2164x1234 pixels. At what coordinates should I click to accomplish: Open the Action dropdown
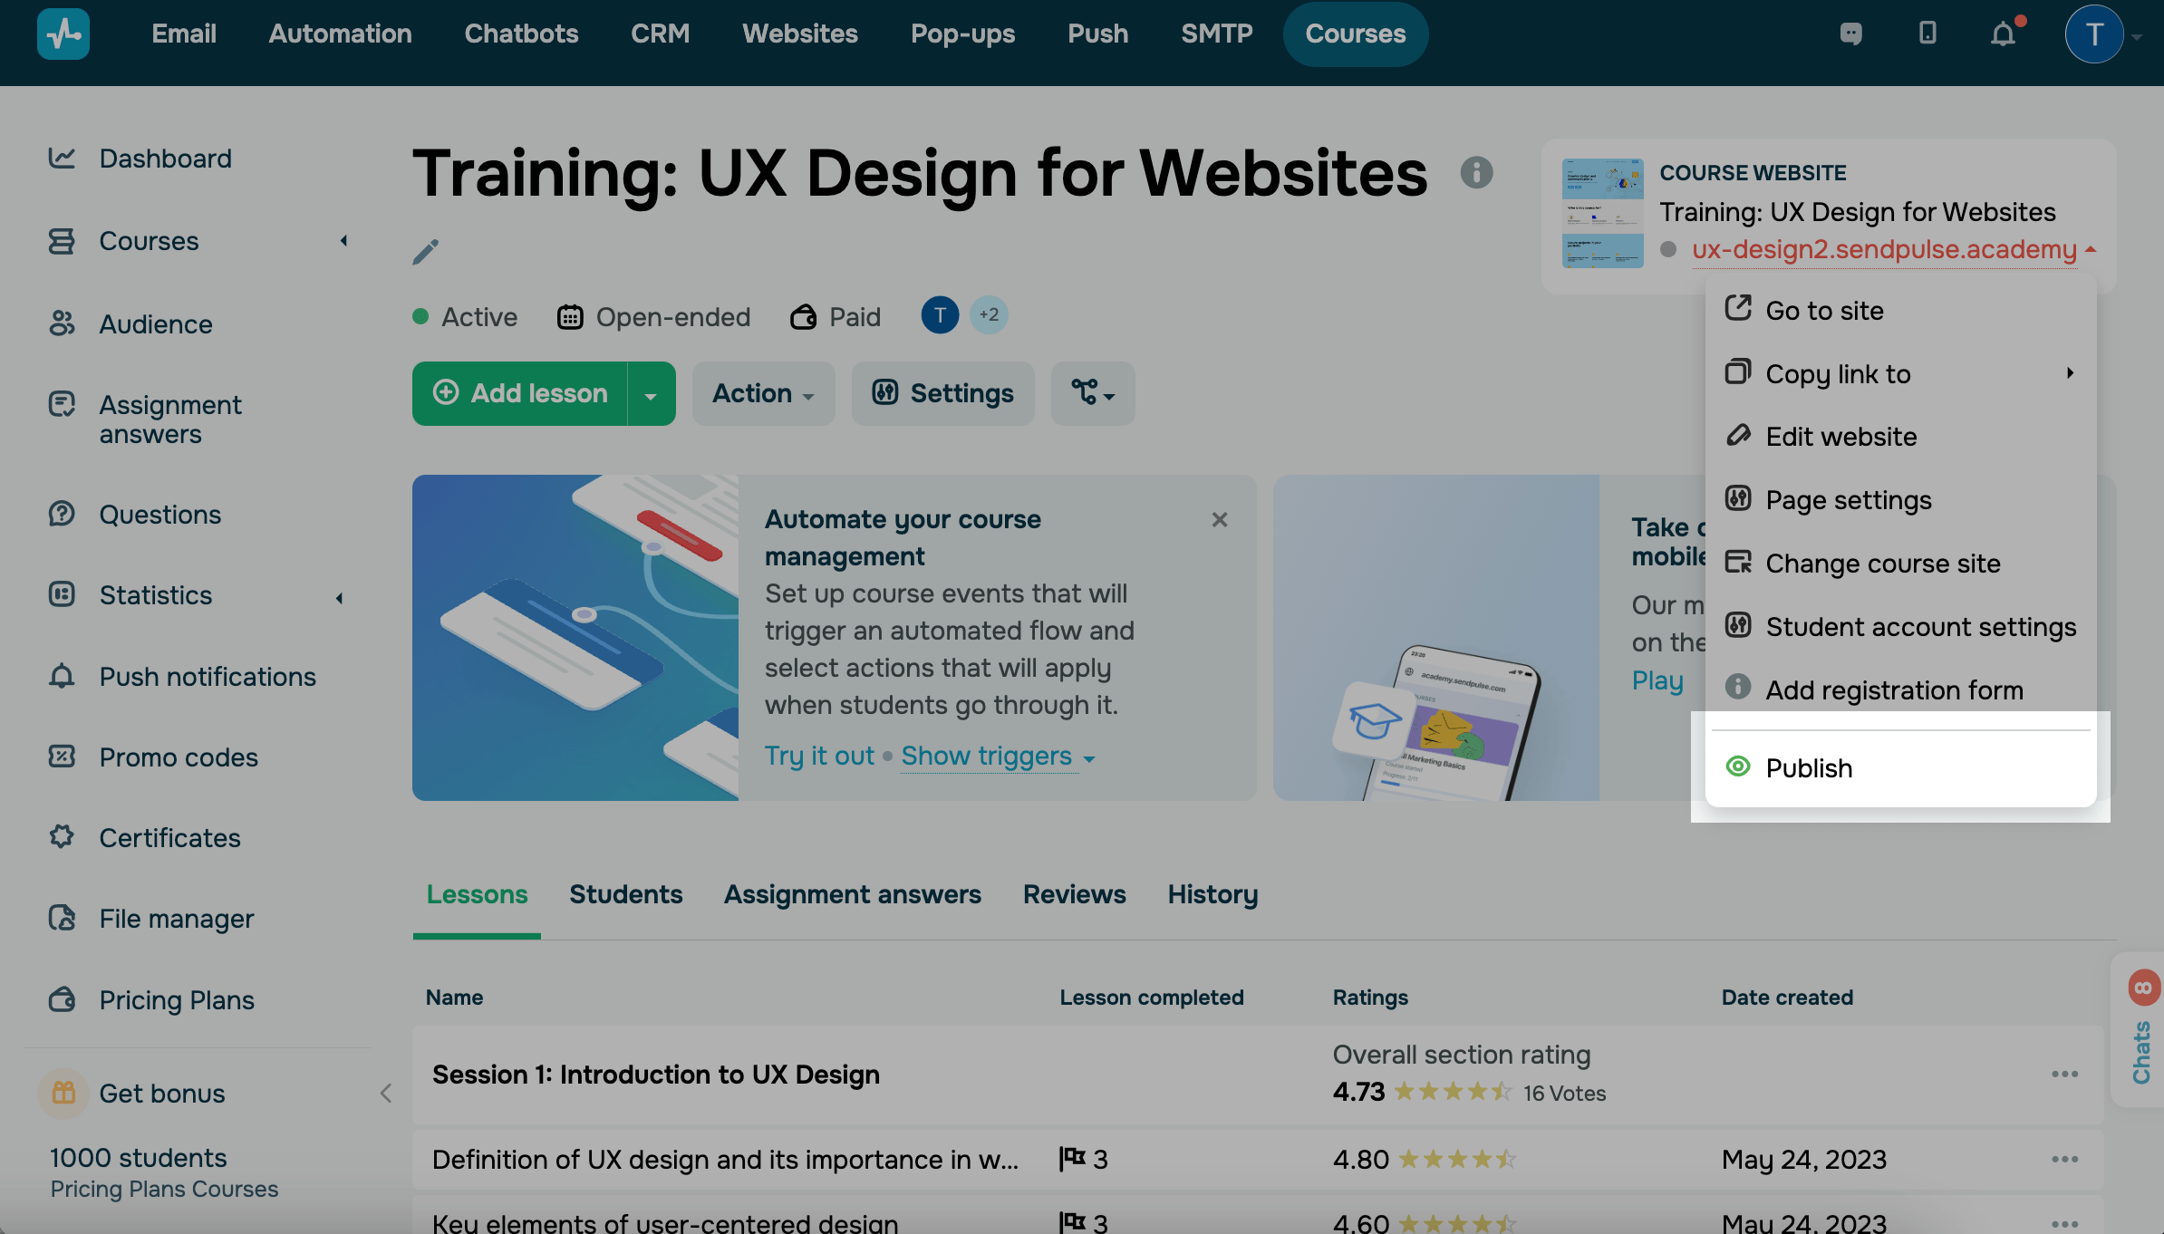(763, 394)
